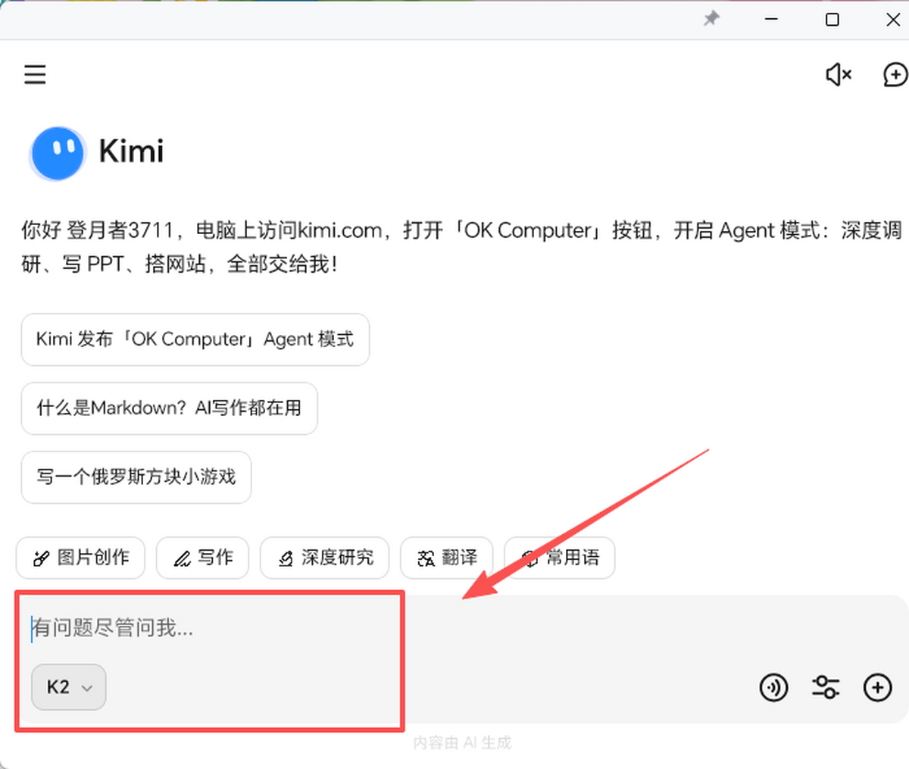This screenshot has height=769, width=909.
Task: Click the 写作 shortcut chip
Action: tap(202, 558)
